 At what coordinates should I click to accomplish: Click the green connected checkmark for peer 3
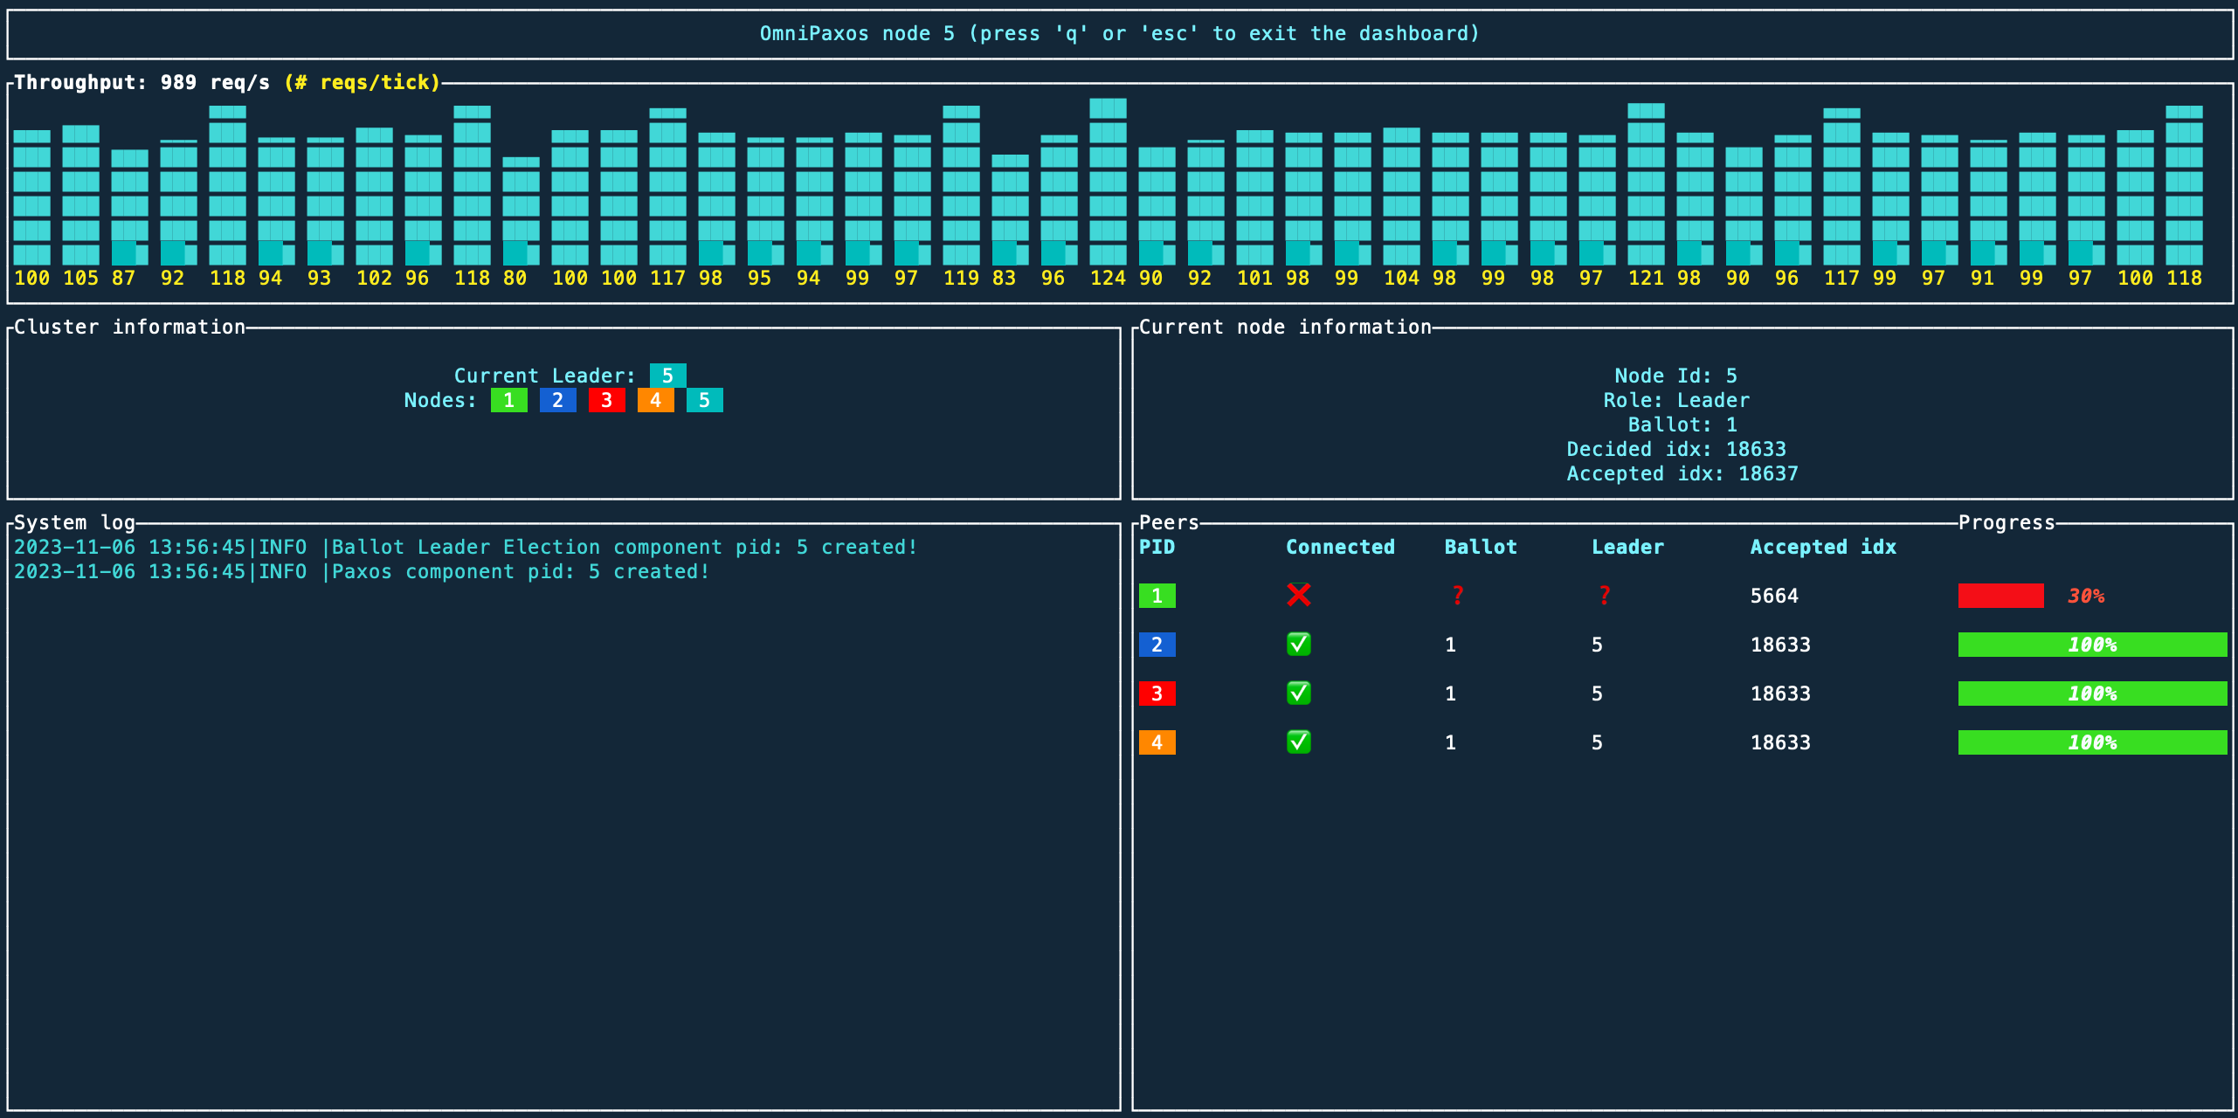click(1299, 694)
